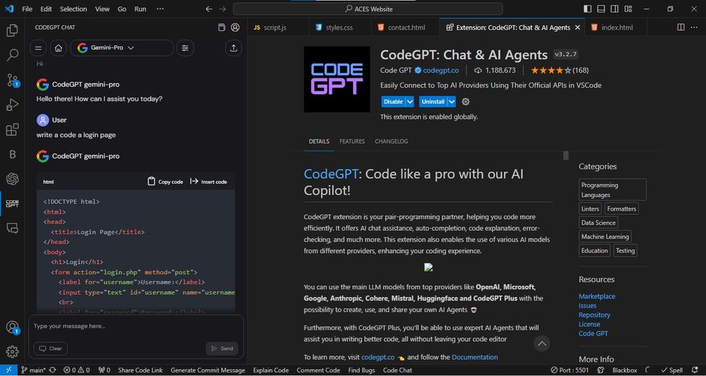
Task: Click Insert code in chat code block
Action: point(208,182)
